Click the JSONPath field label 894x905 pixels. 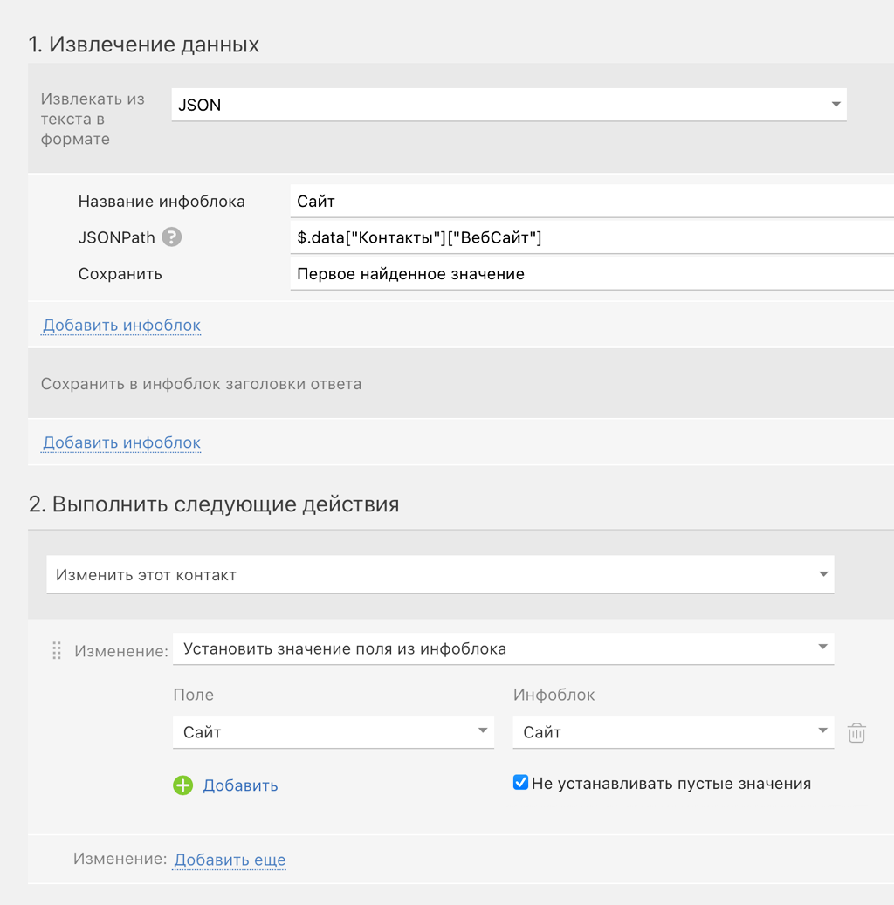click(x=116, y=237)
